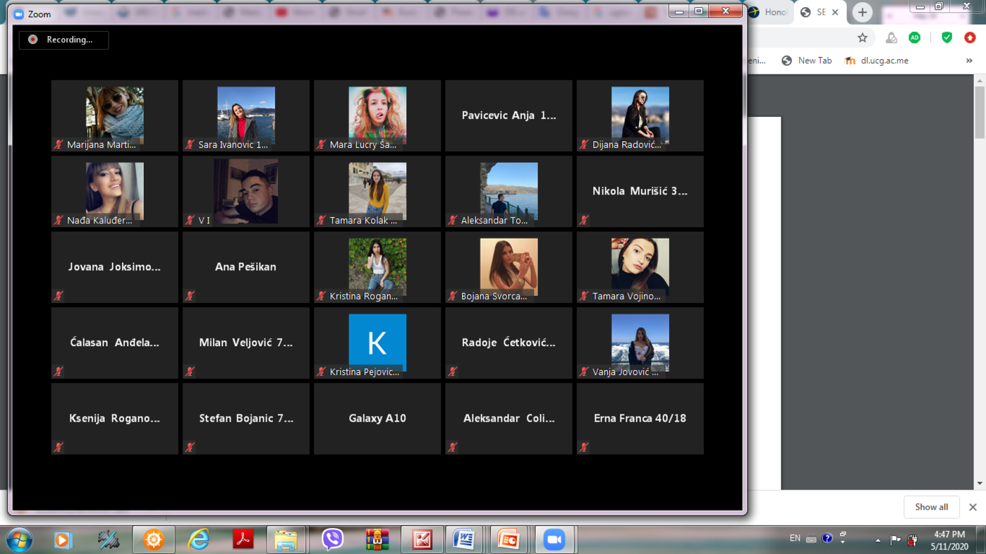Viewport: 986px width, 554px height.
Task: Click muted mic icon on Ana Pešikan tile
Action: pyautogui.click(x=190, y=296)
